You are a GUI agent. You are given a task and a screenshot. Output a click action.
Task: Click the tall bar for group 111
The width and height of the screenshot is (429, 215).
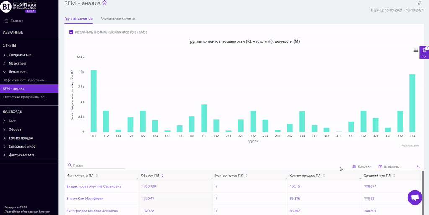click(94, 101)
